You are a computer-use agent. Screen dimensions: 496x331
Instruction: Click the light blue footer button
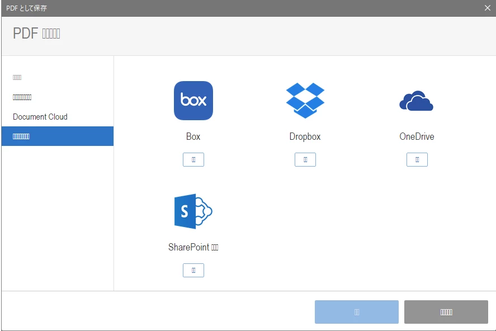click(357, 312)
